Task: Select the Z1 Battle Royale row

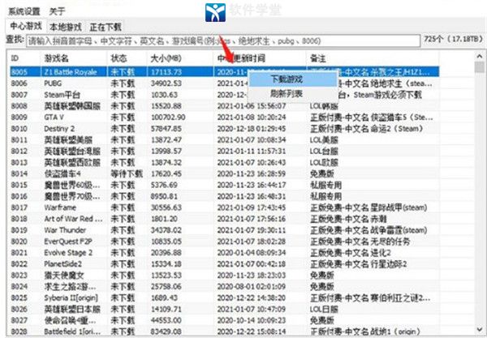Action: point(224,72)
